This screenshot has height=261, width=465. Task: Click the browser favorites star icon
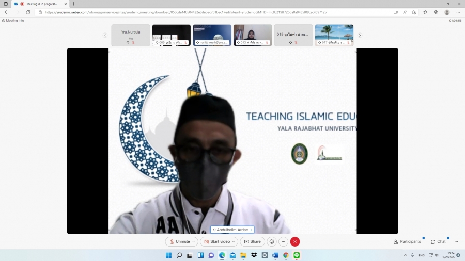coord(425,12)
